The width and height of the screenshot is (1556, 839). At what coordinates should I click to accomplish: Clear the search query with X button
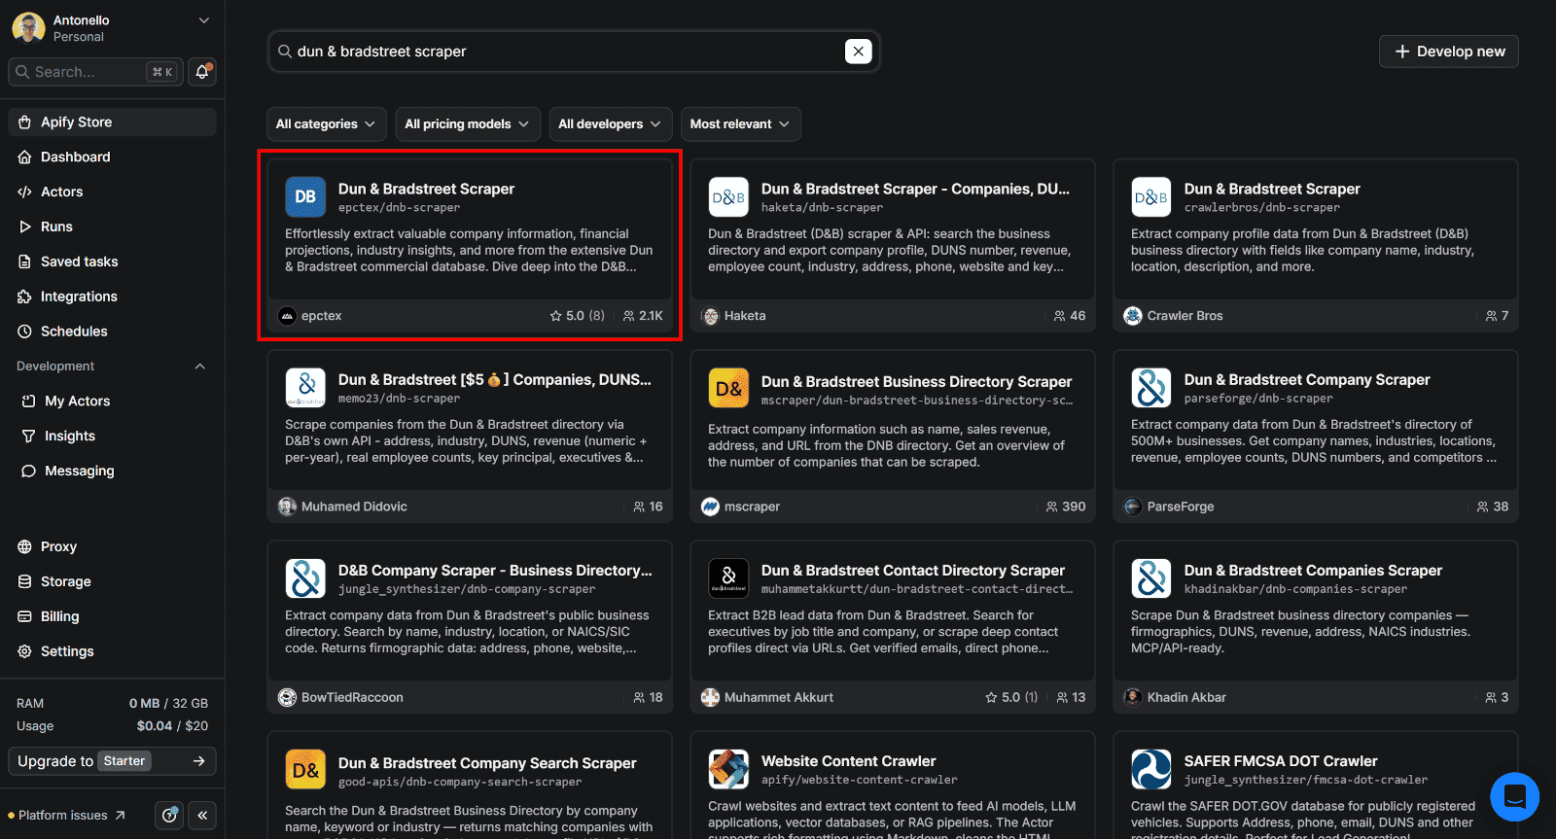point(859,52)
